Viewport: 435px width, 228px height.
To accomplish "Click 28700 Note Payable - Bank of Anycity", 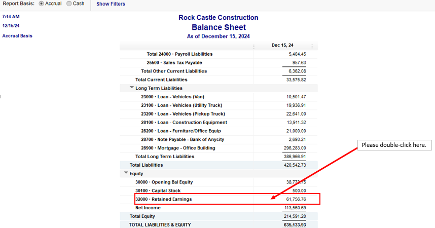I will (183, 139).
